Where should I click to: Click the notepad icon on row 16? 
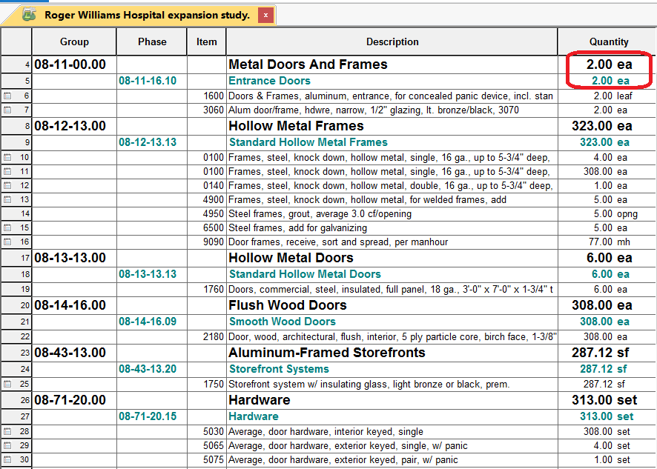7,242
